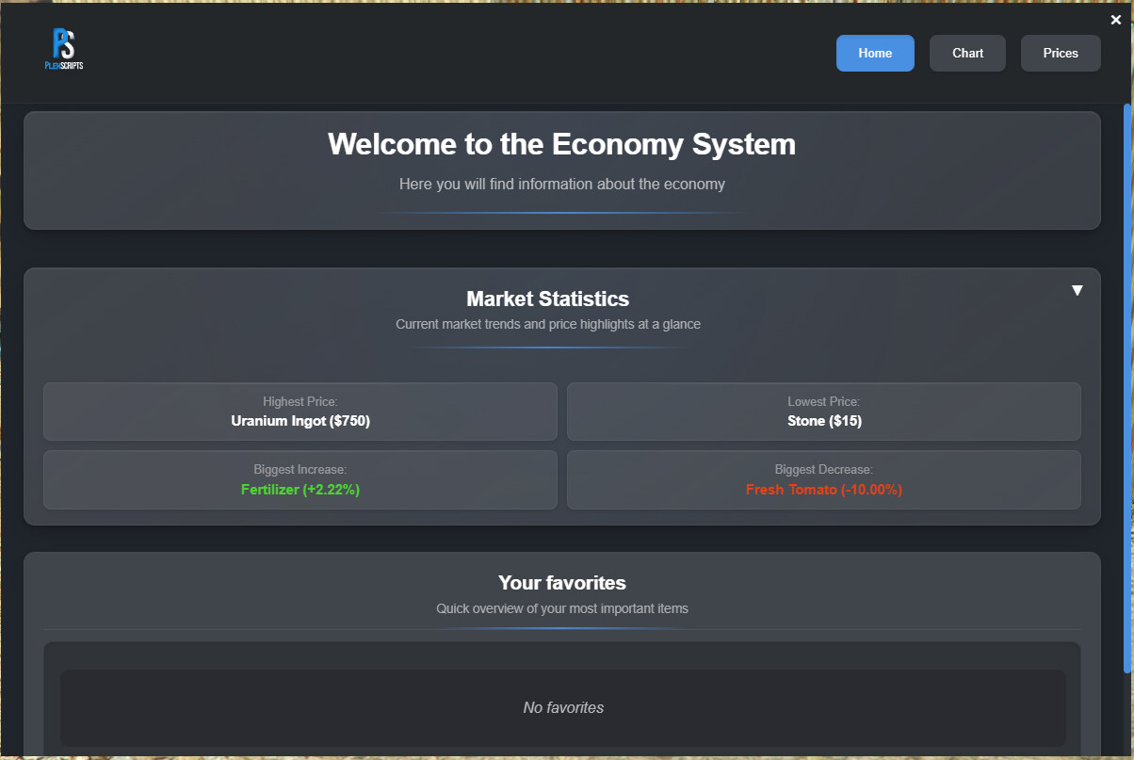
Task: Switch to the Chart tab
Action: coord(967,53)
